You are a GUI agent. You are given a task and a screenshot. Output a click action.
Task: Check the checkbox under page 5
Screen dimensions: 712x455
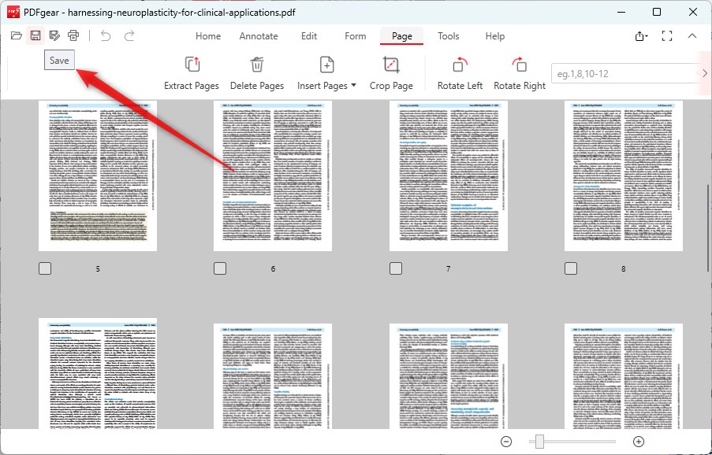click(45, 268)
